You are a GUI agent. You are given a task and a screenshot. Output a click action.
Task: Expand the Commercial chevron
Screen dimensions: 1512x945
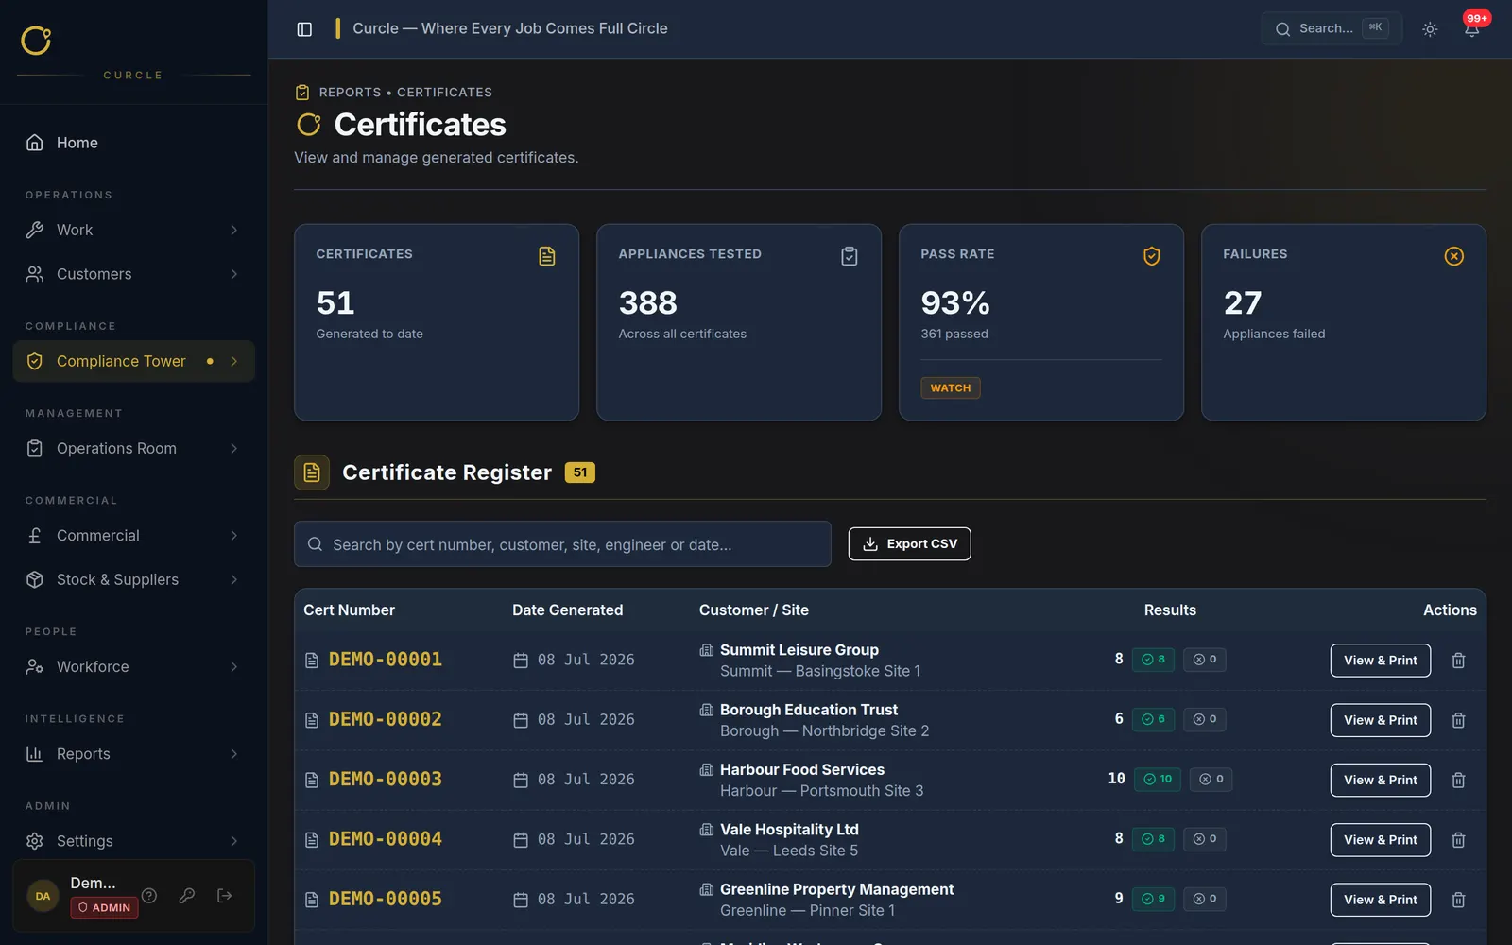click(233, 536)
